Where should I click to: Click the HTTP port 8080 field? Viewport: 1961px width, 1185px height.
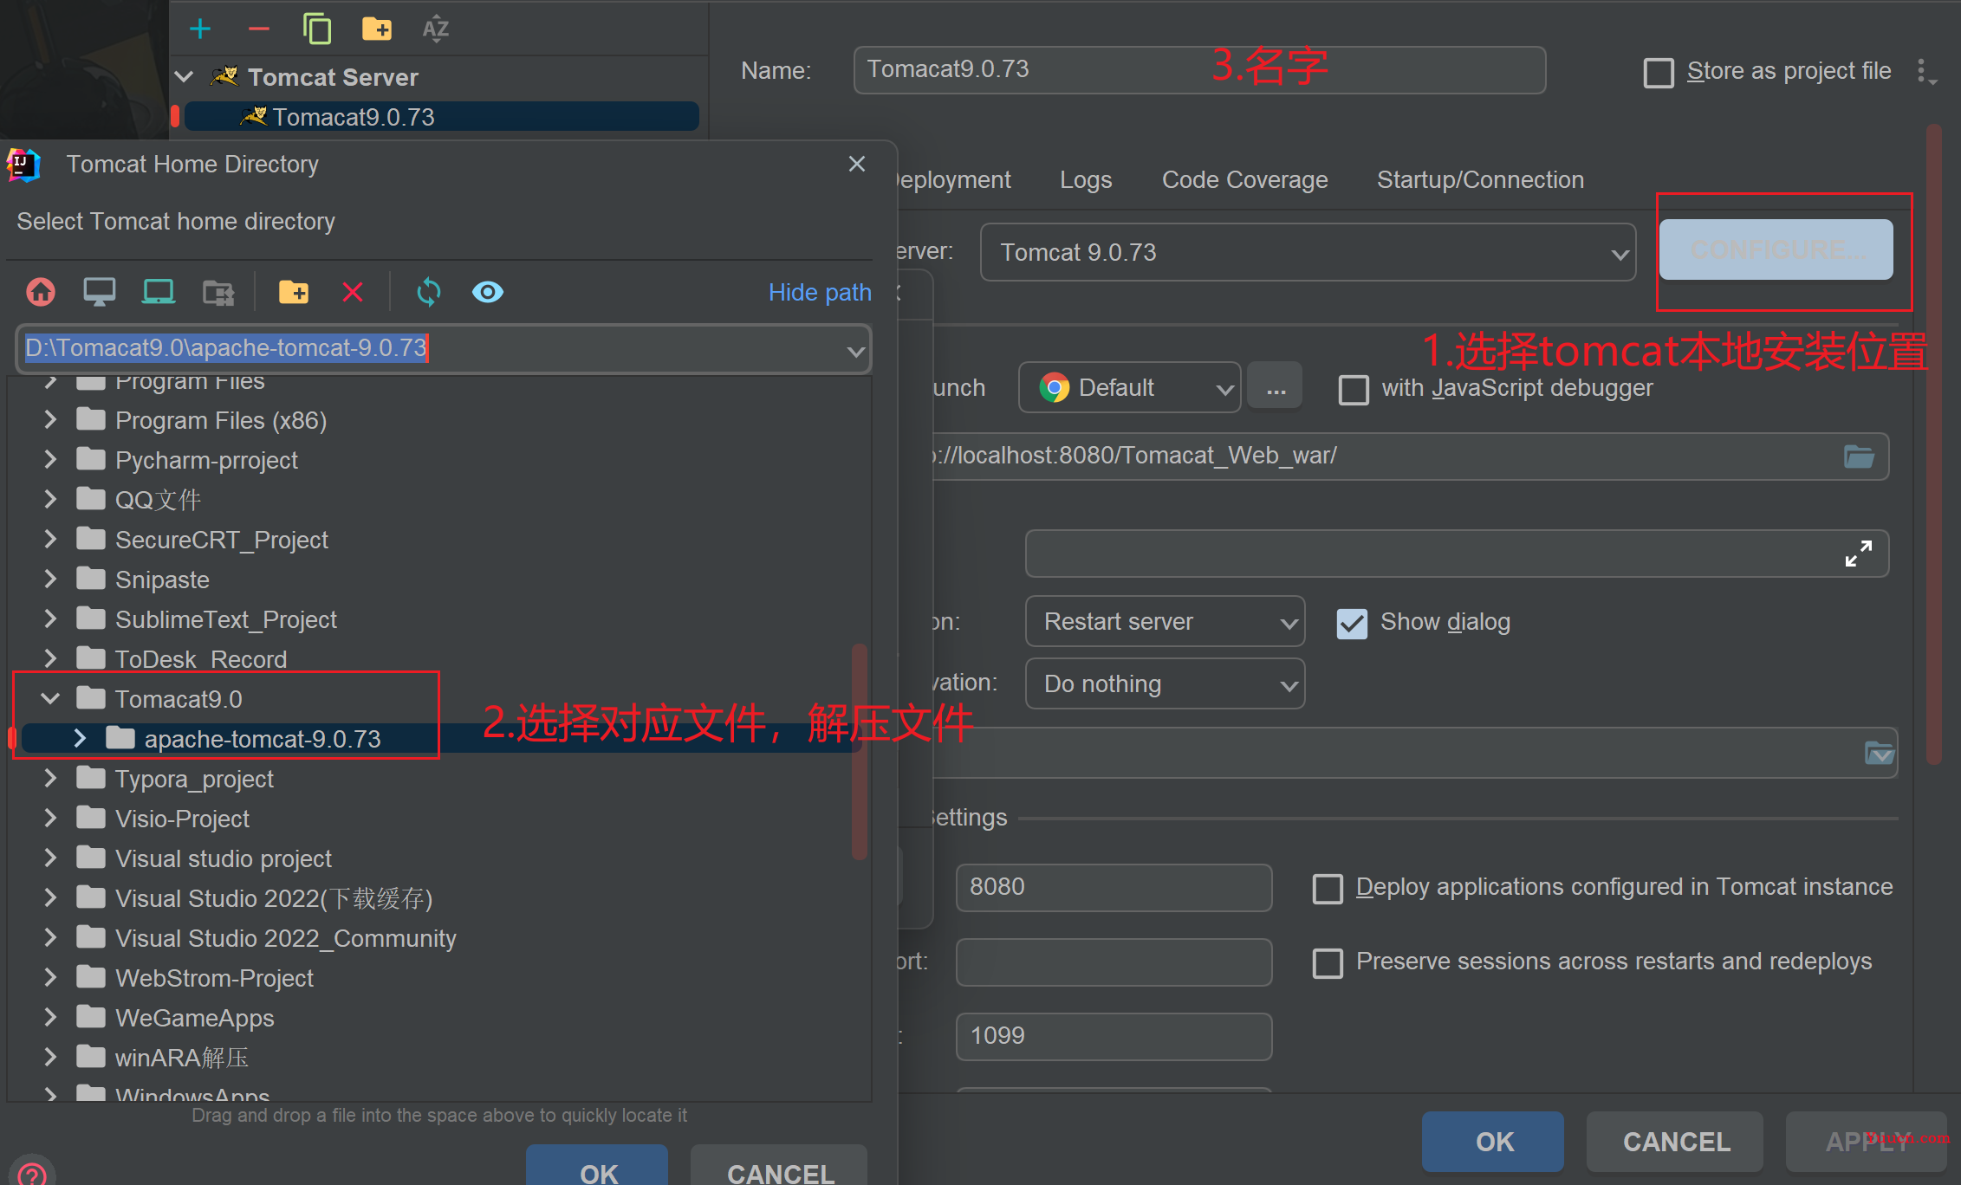click(1114, 888)
